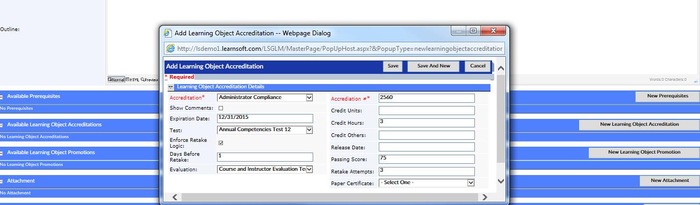Collapse Learning Object Accreditation Details section
This screenshot has width=700, height=205.
(x=170, y=87)
